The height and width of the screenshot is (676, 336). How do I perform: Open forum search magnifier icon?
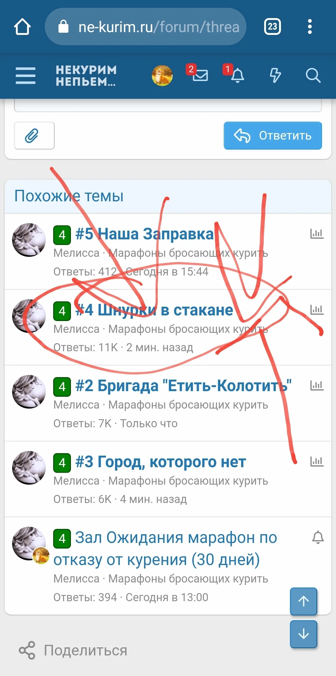coord(313,75)
